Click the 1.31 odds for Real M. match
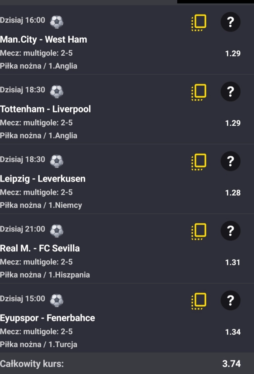The height and width of the screenshot is (374, 254). [x=233, y=262]
